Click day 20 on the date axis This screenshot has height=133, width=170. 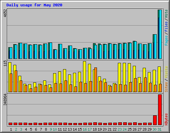tap(105, 129)
